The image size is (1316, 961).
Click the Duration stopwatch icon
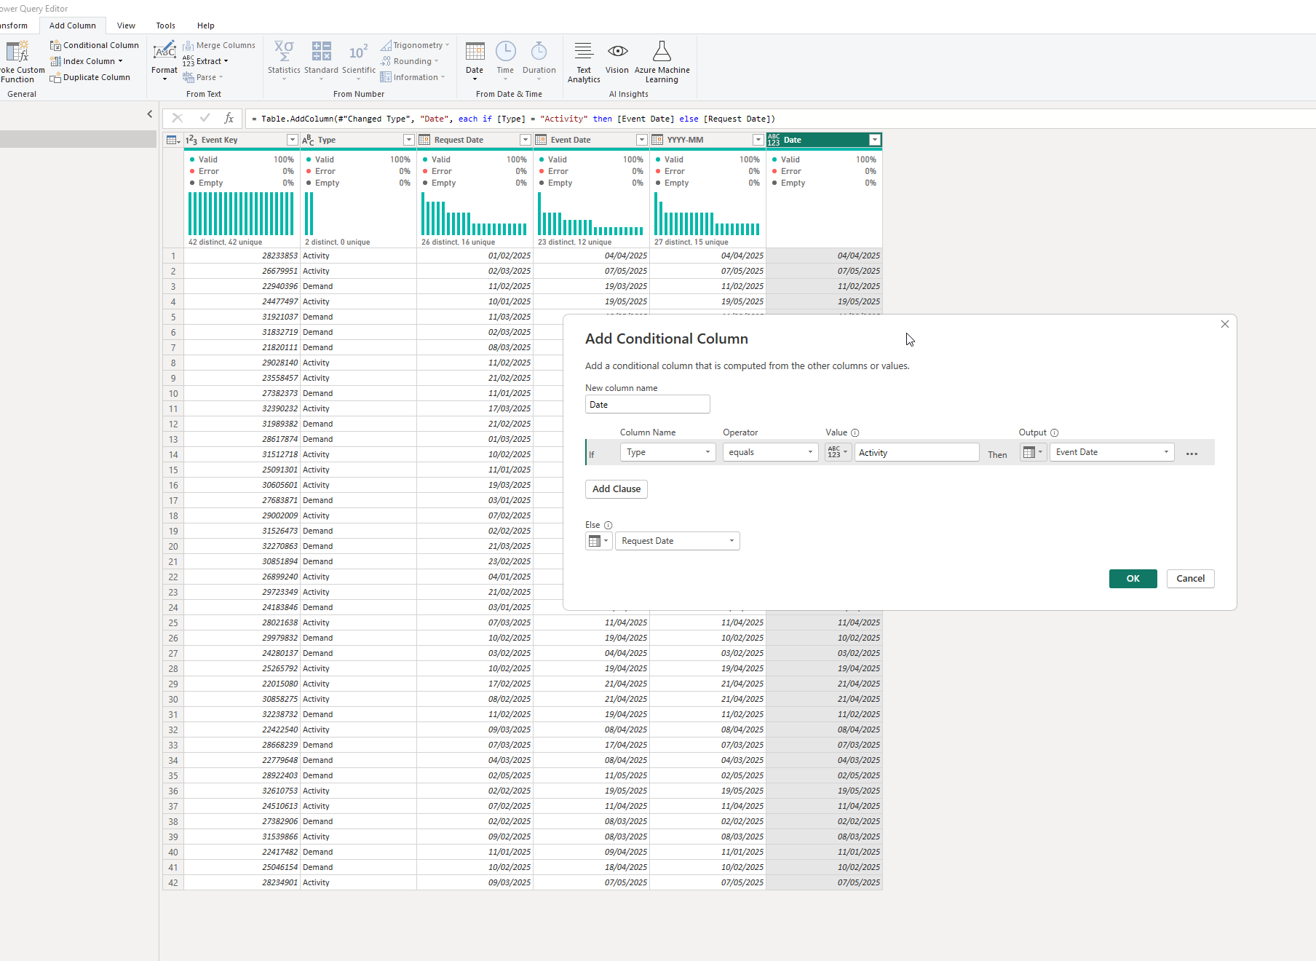539,51
